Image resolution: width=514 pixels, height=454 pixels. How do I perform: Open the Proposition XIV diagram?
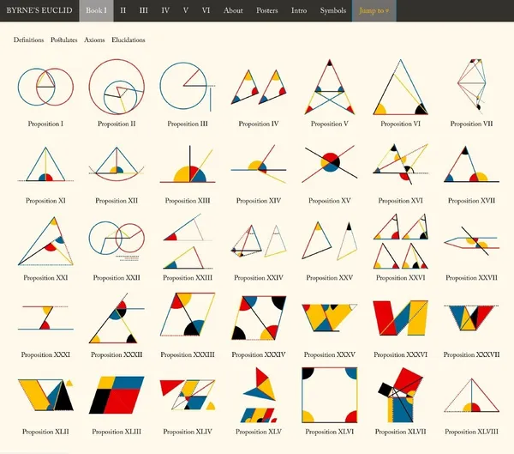(259, 164)
